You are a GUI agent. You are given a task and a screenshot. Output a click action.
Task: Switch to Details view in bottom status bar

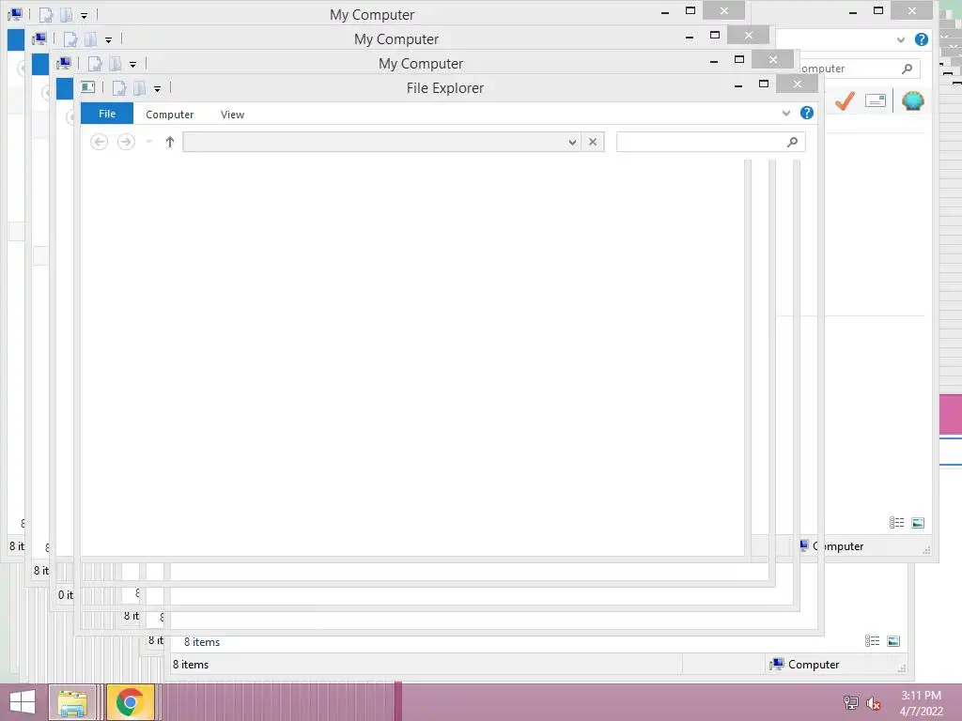tap(872, 640)
